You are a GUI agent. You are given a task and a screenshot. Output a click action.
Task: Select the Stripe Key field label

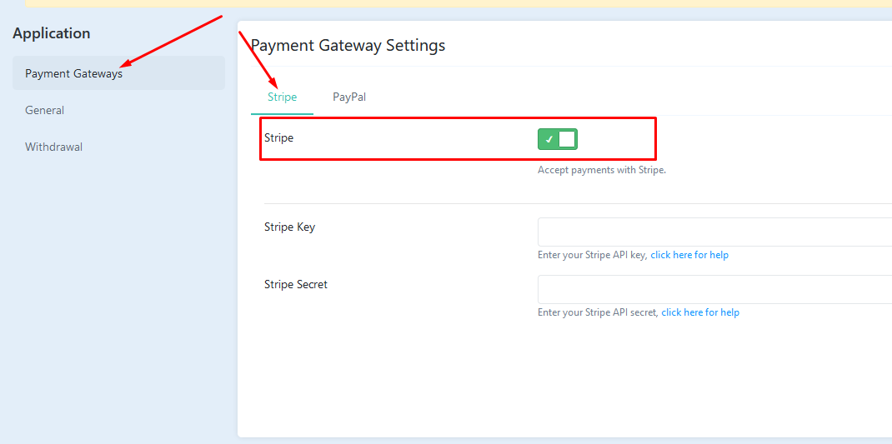(289, 227)
